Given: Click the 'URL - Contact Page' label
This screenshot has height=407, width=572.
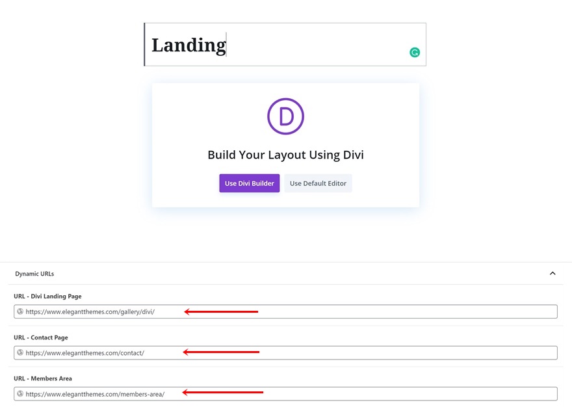Looking at the screenshot, I should (x=41, y=337).
